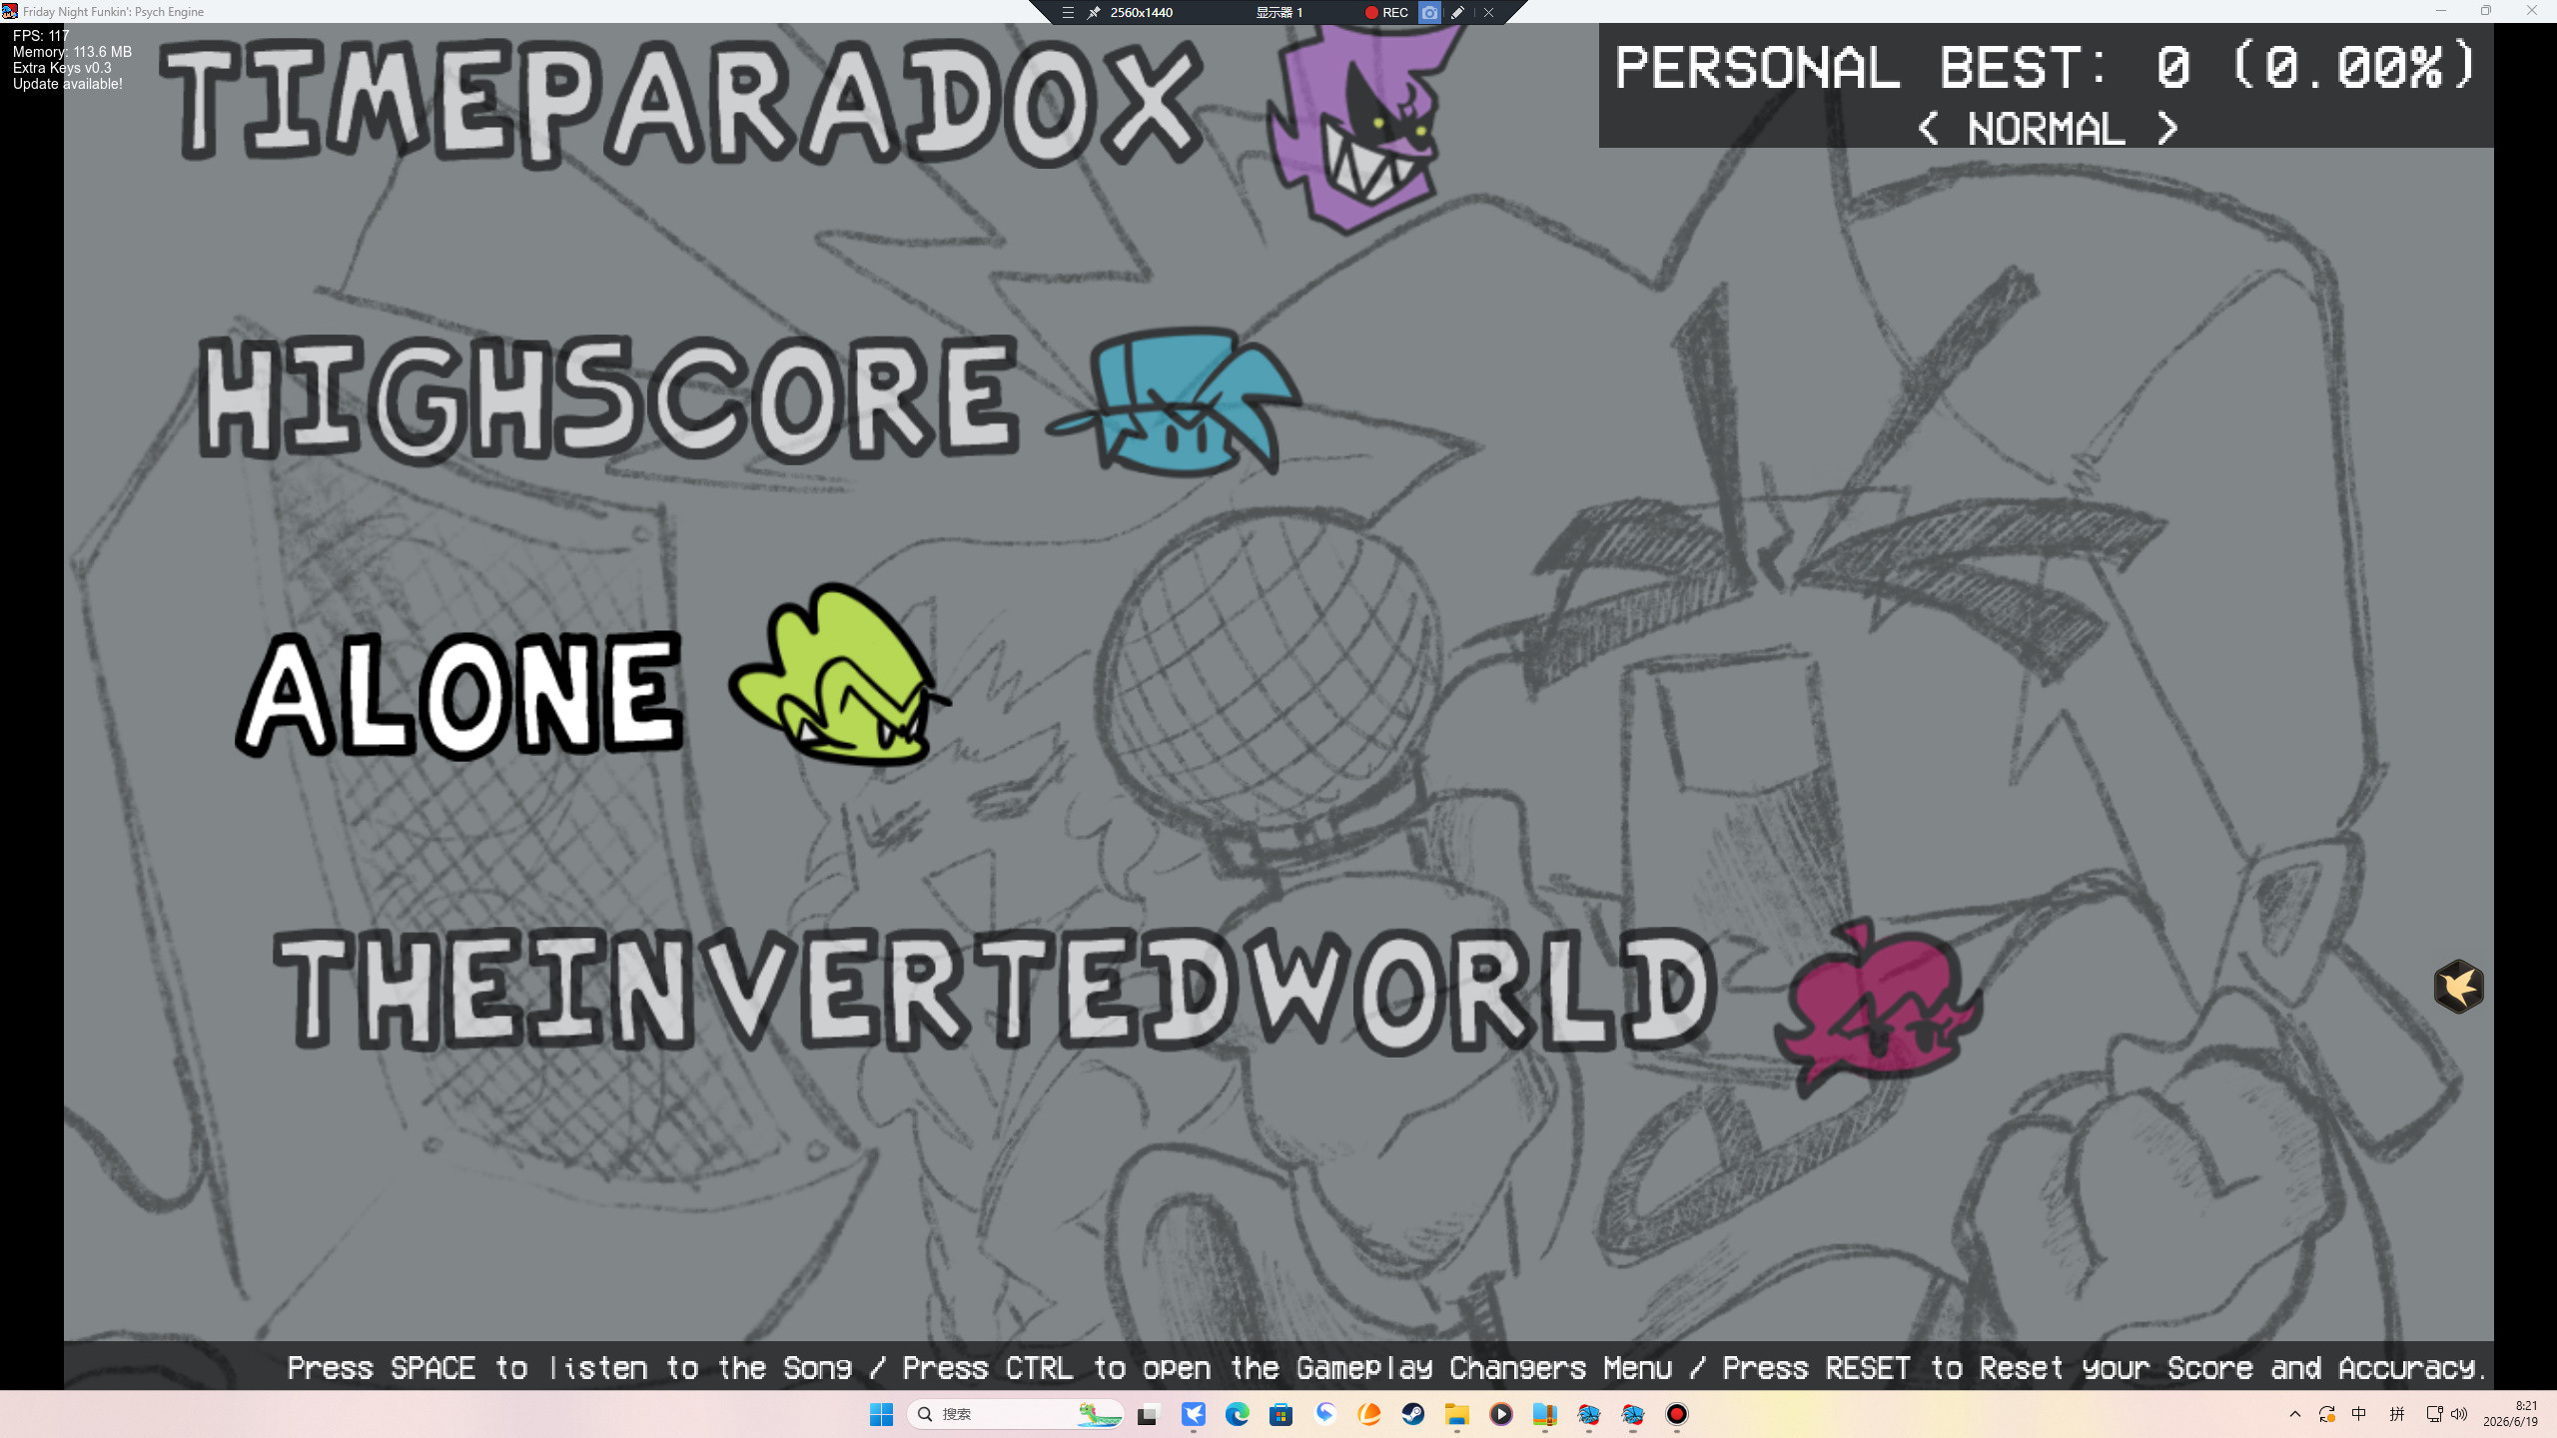Viewport: 2557px width, 1438px height.
Task: Toggle the recorder toolbar pin
Action: pos(1094,12)
